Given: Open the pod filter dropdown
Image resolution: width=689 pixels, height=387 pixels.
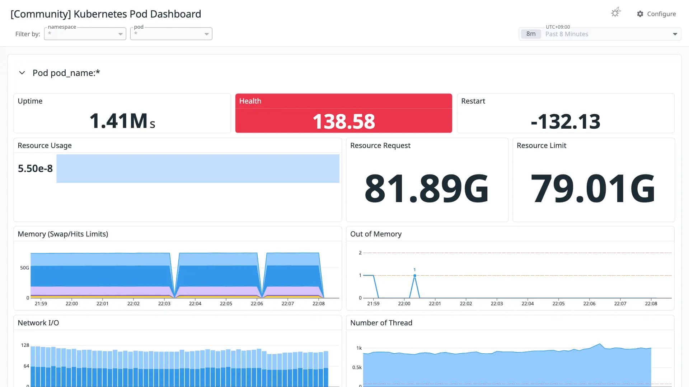Looking at the screenshot, I should coord(171,34).
